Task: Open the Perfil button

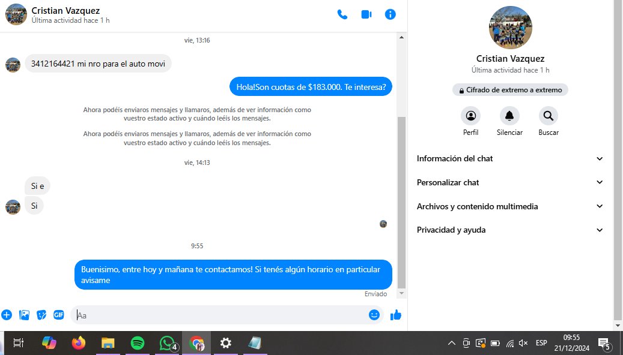Action: (x=470, y=116)
